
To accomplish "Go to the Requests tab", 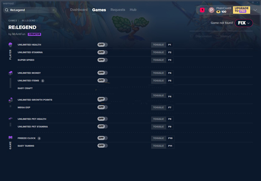I will 118,10.
